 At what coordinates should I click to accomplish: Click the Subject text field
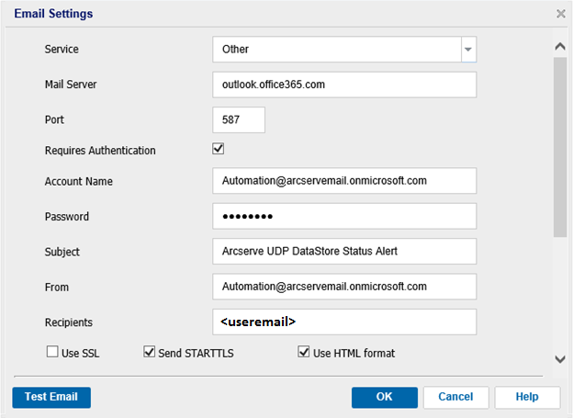(343, 252)
